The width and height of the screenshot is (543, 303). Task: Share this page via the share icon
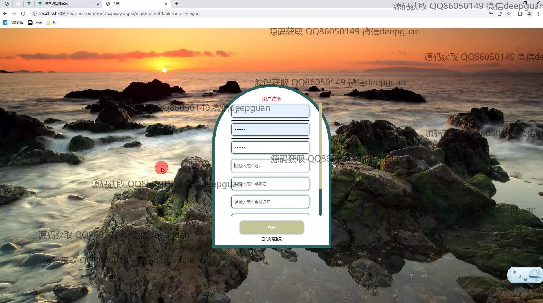(500, 14)
